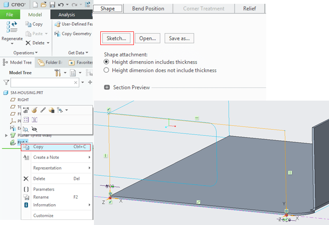Select Height dimension includes thickness option
The height and width of the screenshot is (225, 329).
106,62
